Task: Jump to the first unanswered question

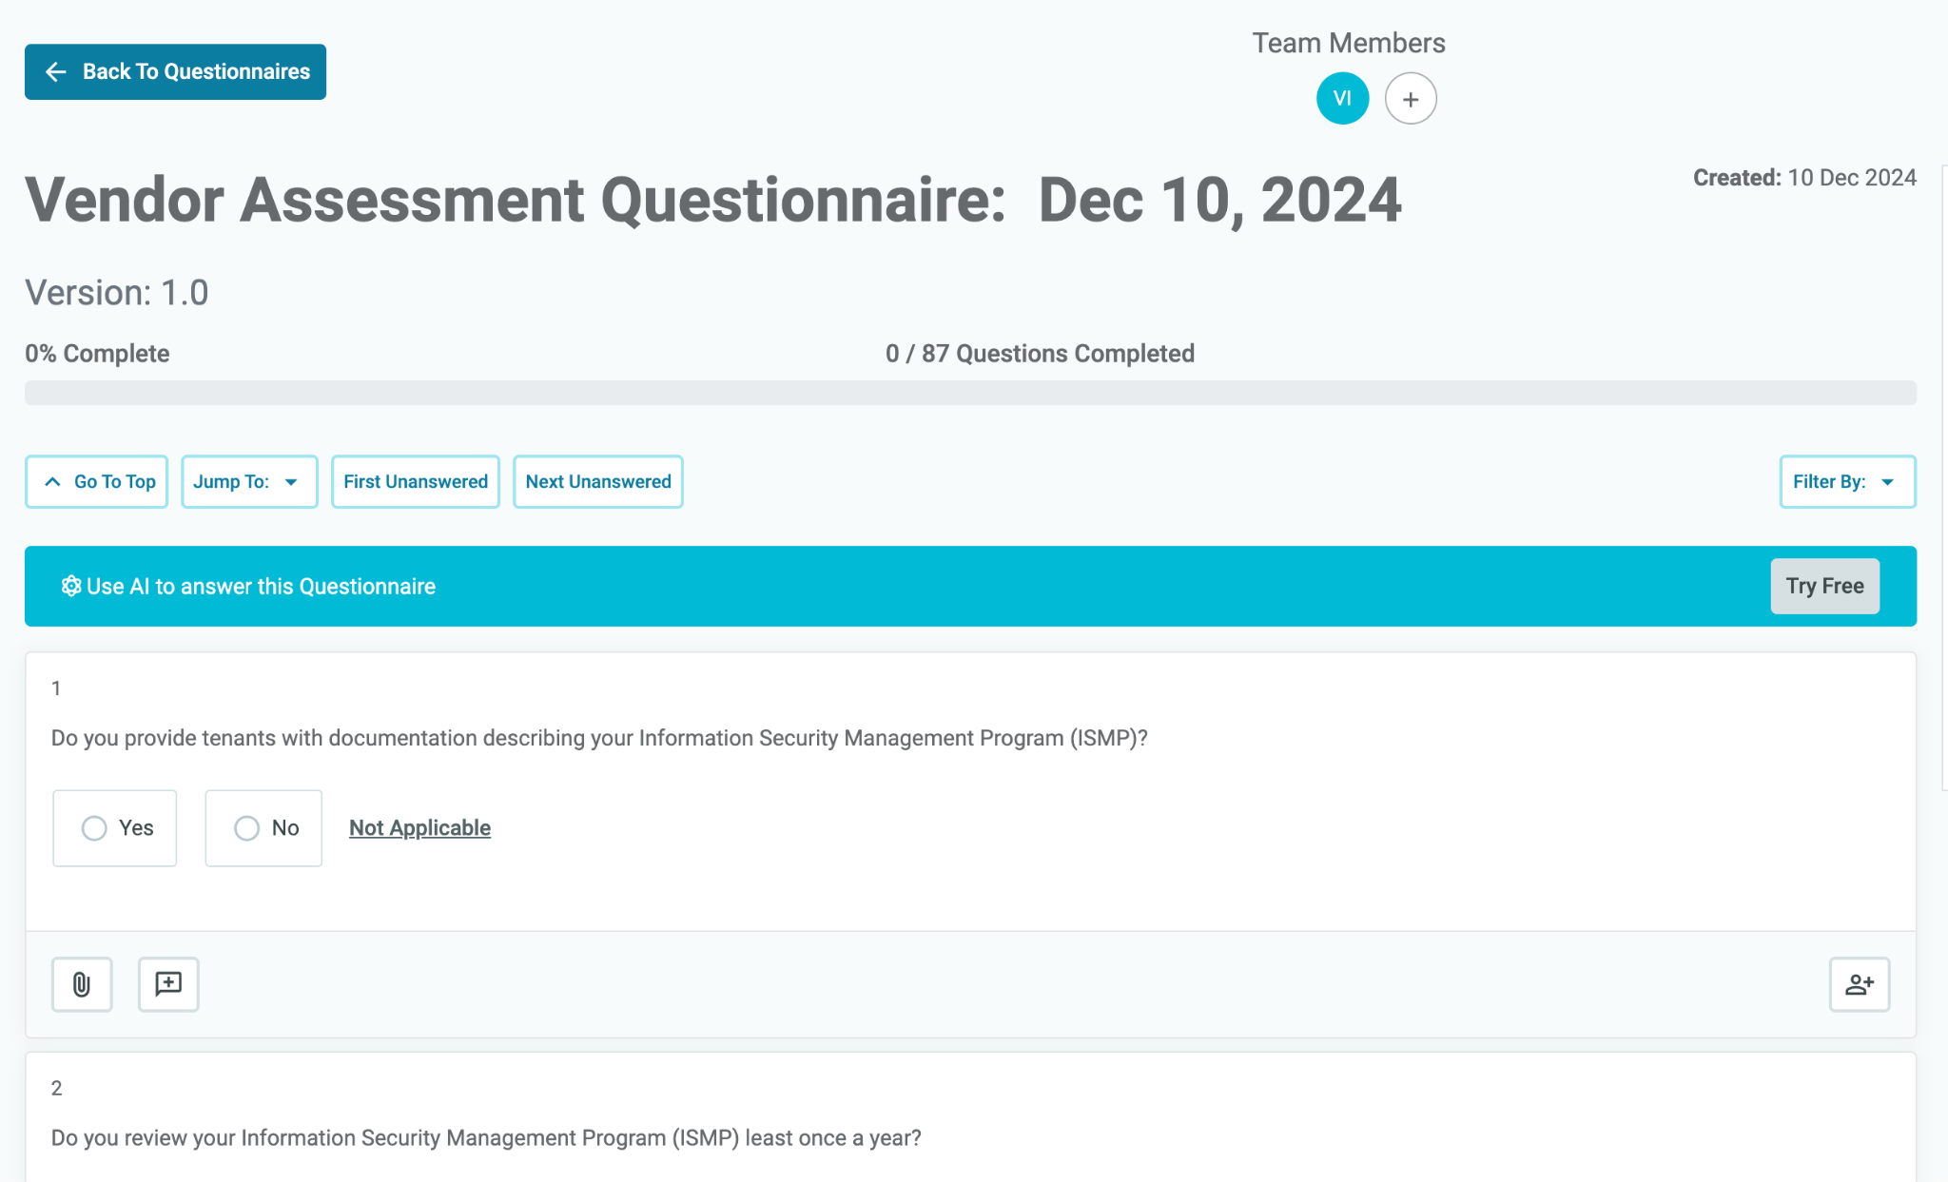Action: click(415, 481)
